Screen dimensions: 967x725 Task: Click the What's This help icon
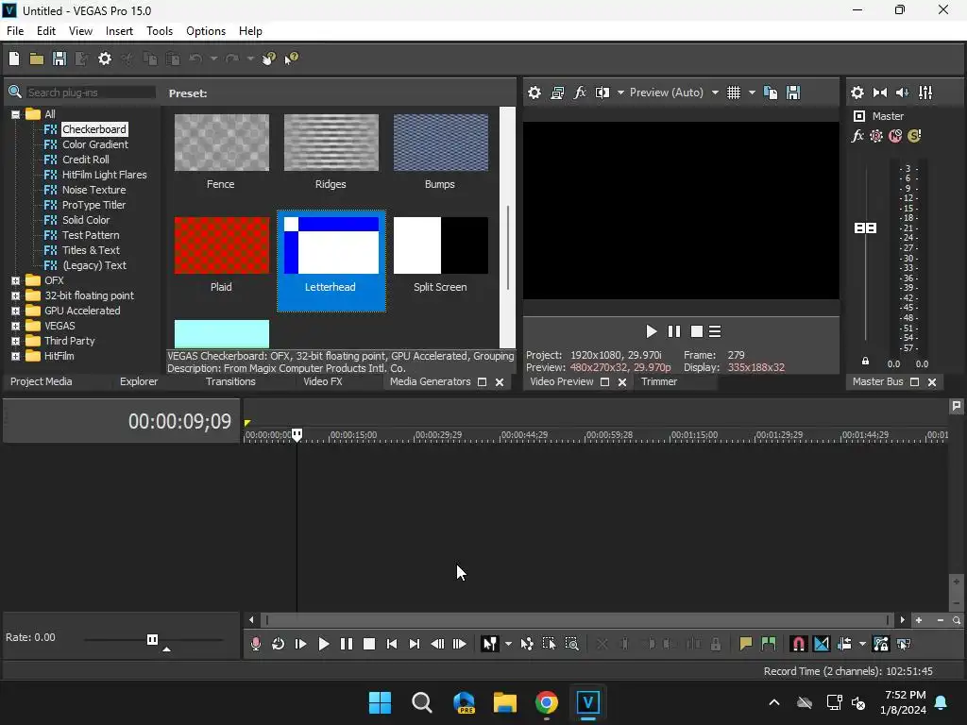click(x=291, y=59)
